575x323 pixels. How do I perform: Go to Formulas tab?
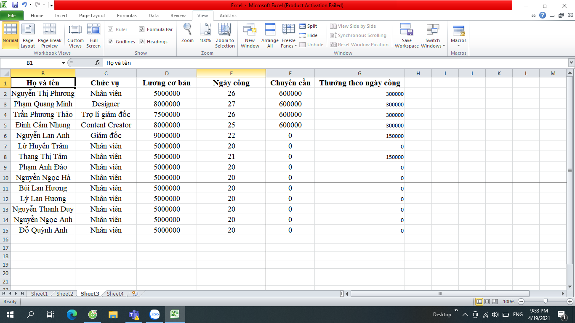(x=127, y=16)
